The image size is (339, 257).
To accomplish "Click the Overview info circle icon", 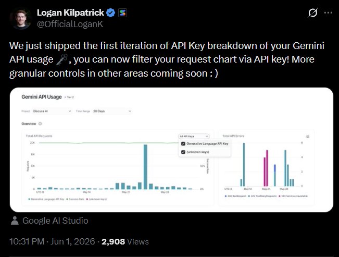I will tap(40, 124).
